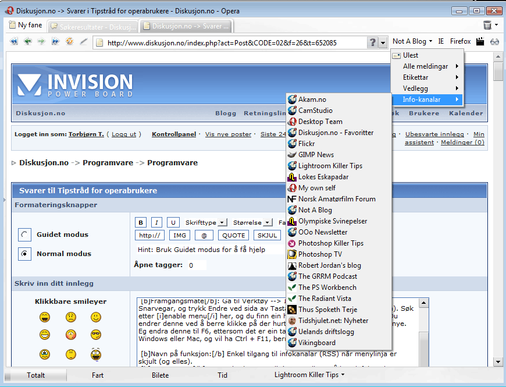Click into the post message text area

click(277, 332)
